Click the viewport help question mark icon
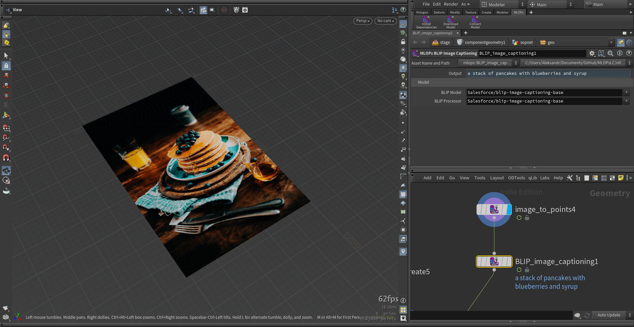The width and height of the screenshot is (634, 327). tap(403, 10)
